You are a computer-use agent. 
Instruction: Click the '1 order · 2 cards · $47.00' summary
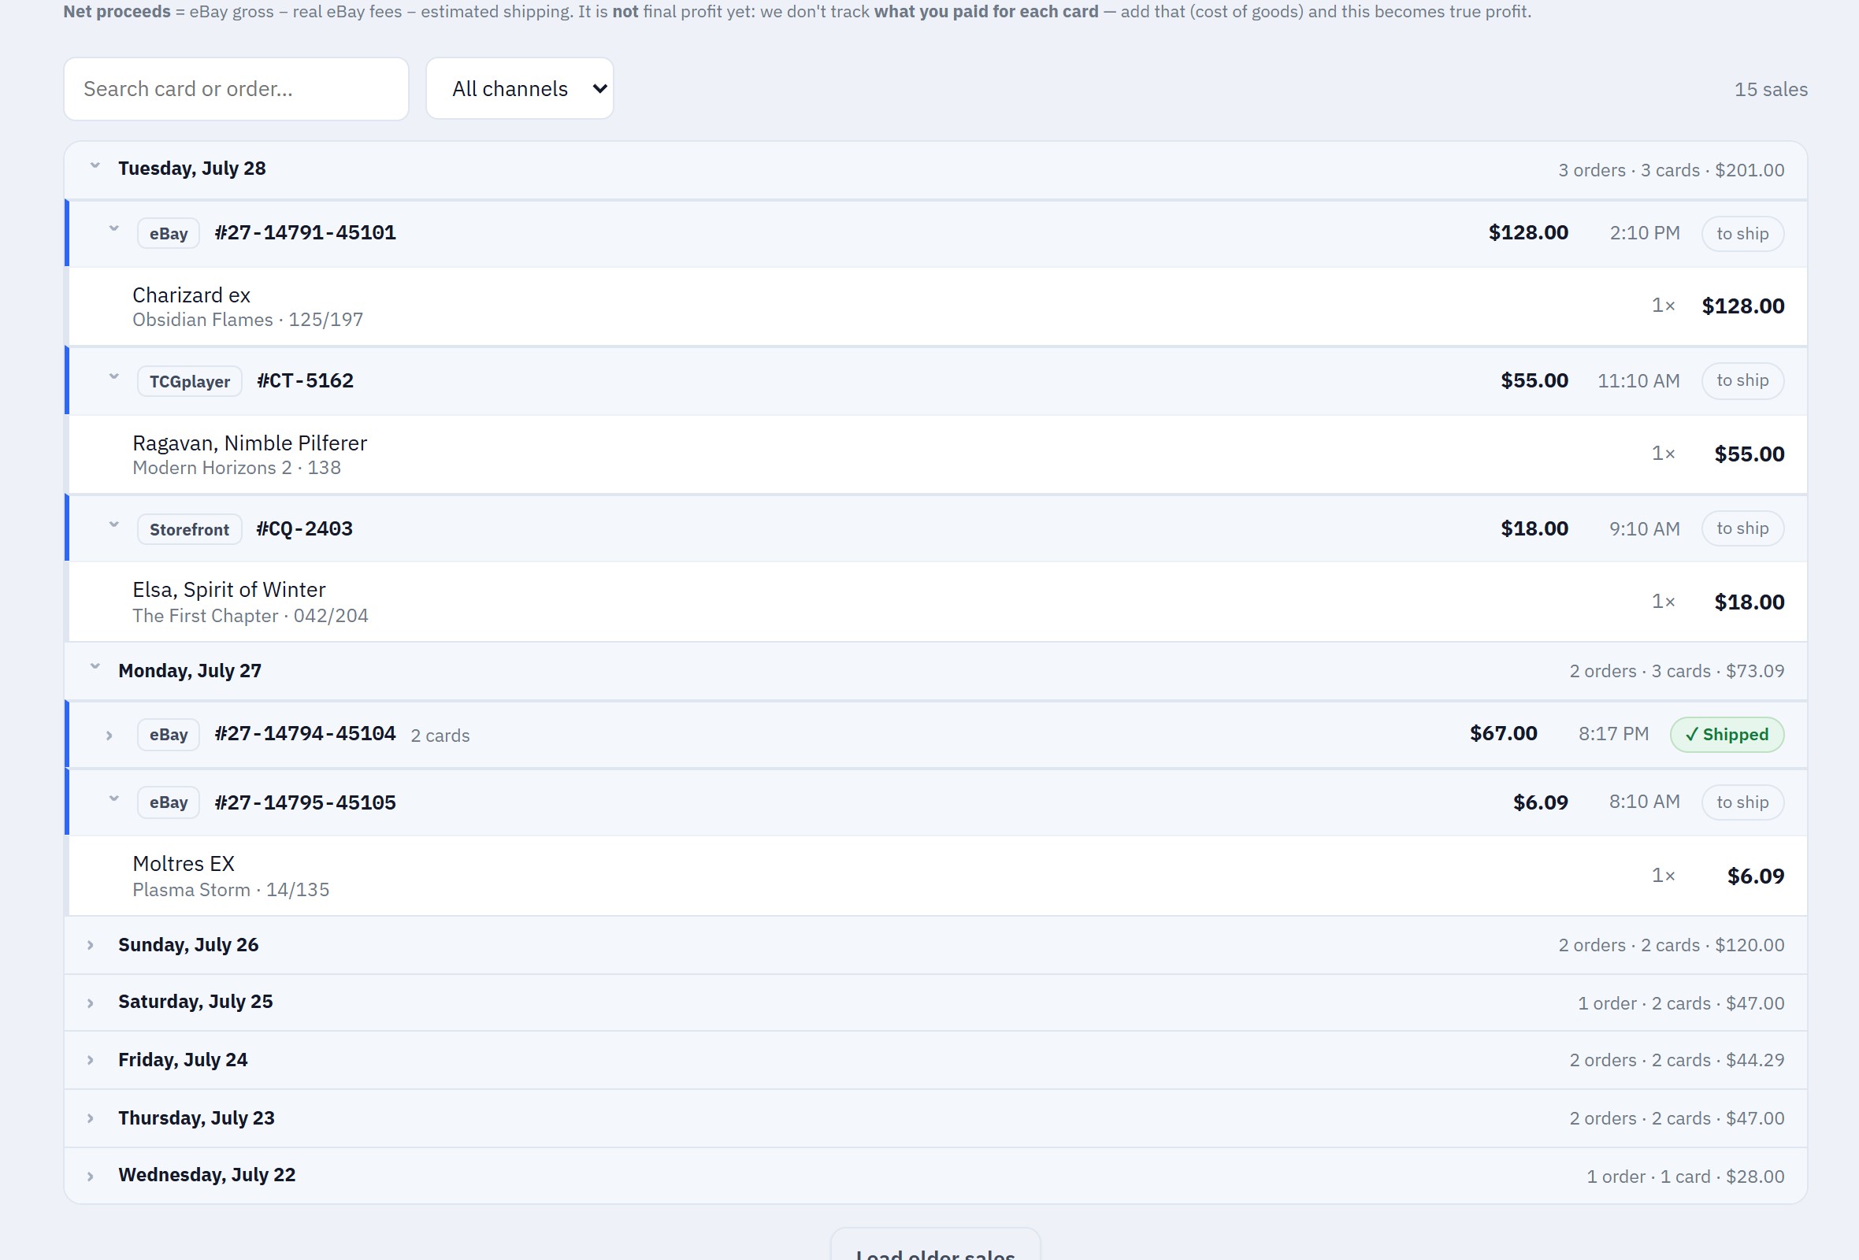(x=1681, y=1003)
